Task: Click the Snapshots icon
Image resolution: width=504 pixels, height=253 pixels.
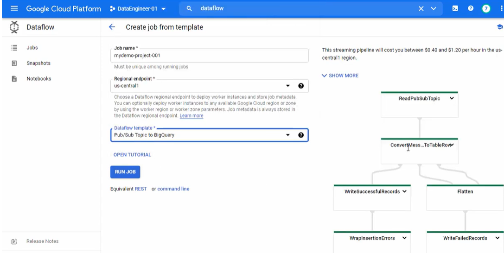Action: (14, 63)
